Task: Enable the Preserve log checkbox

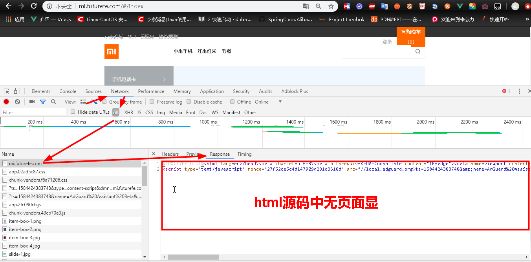Action: 152,102
